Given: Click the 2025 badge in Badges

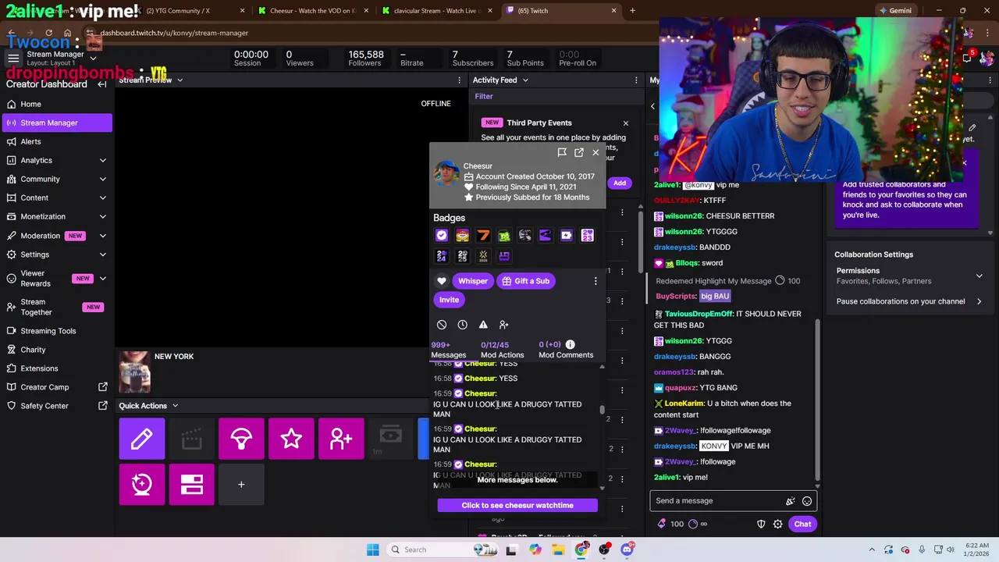Looking at the screenshot, I should click(x=462, y=256).
